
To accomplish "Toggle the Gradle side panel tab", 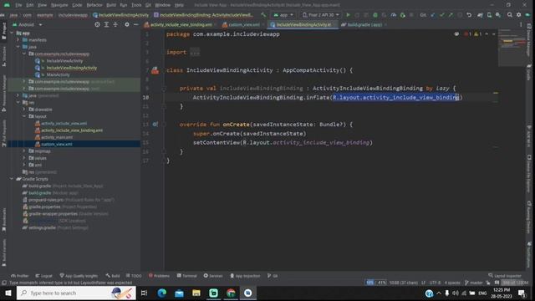I will pos(529,72).
